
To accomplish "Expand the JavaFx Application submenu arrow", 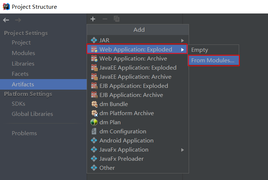I will [x=182, y=150].
